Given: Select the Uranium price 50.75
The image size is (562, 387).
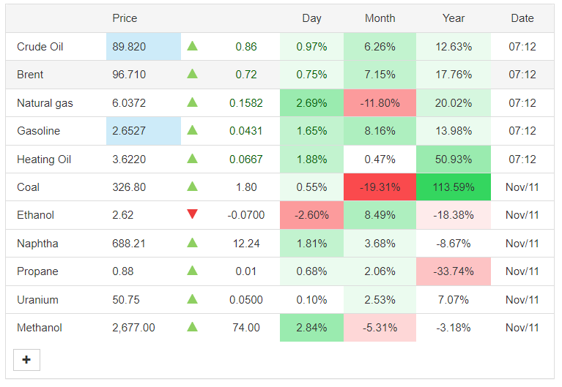Looking at the screenshot, I should click(126, 300).
